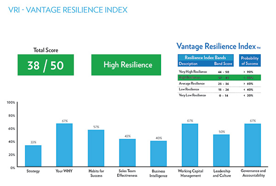Click the Strategy axis label
The width and height of the screenshot is (276, 186).
pos(33,171)
